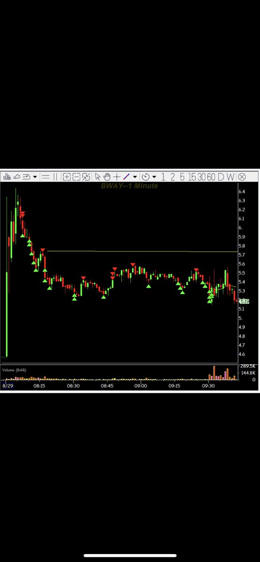This screenshot has height=562, width=260.
Task: Click the 289.5K volume axis label
Action: tap(247, 365)
